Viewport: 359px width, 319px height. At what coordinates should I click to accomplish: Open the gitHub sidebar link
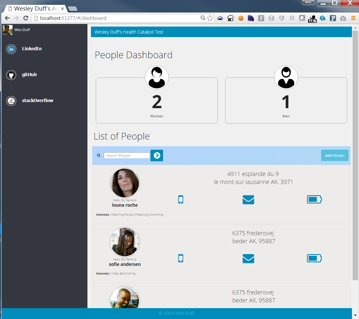[29, 75]
